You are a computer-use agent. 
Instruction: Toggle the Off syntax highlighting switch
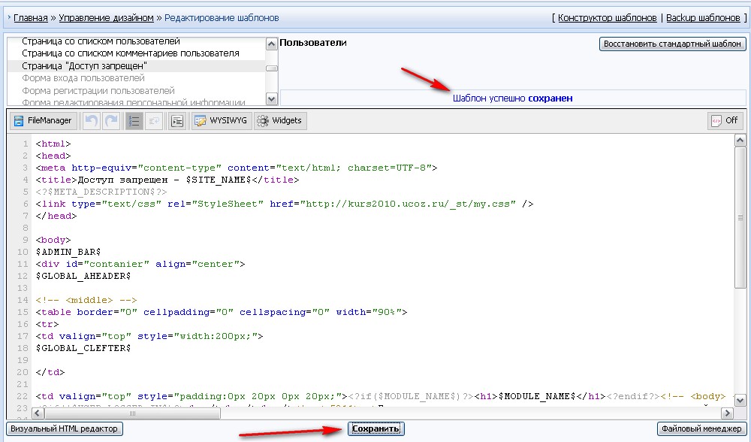(x=725, y=121)
